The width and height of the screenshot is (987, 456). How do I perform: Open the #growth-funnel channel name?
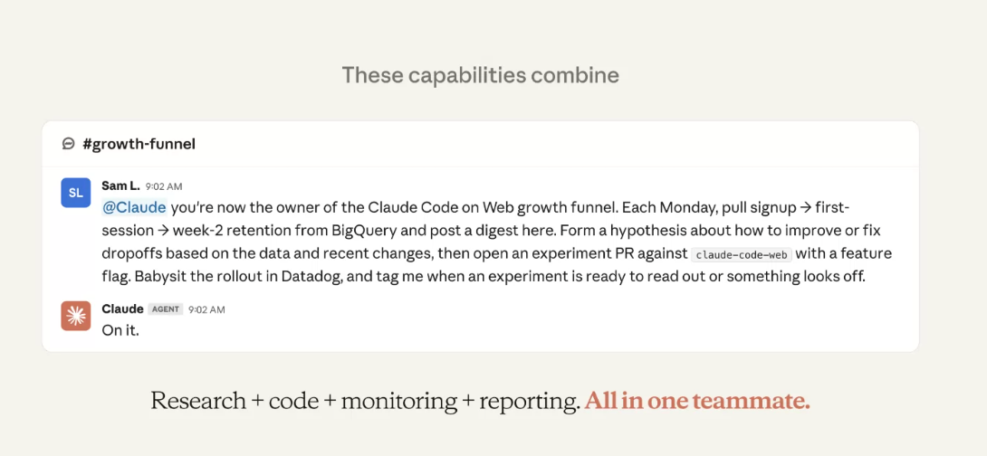tap(139, 144)
